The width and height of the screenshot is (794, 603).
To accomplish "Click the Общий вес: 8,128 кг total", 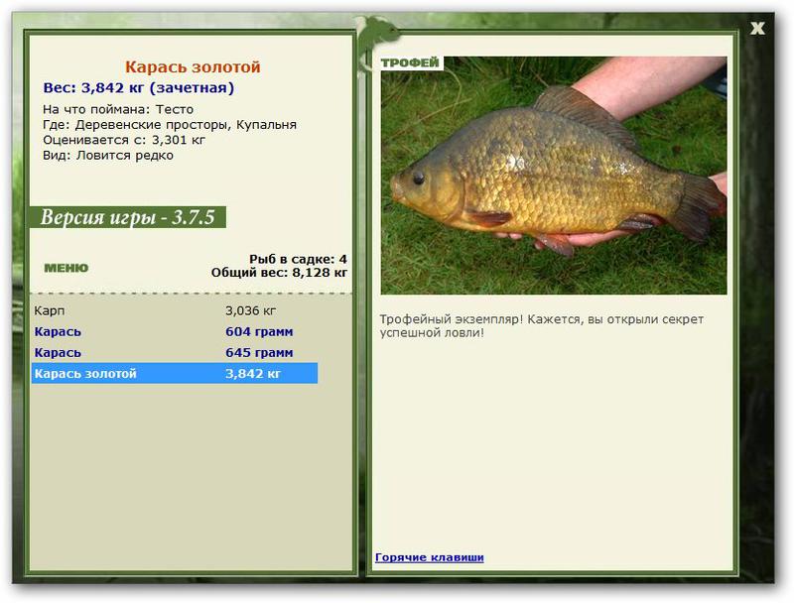I will (279, 273).
